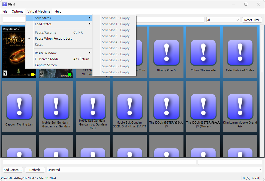Viewport: 265px width, 181px height.
Task: Open the Options menu
Action: pyautogui.click(x=17, y=11)
